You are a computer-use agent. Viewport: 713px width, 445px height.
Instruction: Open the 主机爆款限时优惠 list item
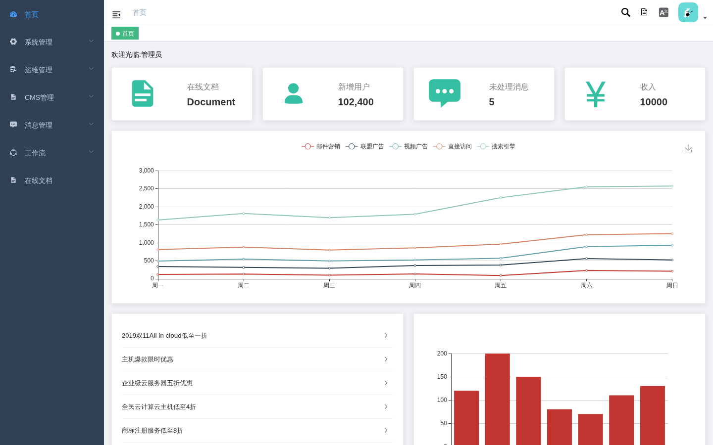(257, 359)
